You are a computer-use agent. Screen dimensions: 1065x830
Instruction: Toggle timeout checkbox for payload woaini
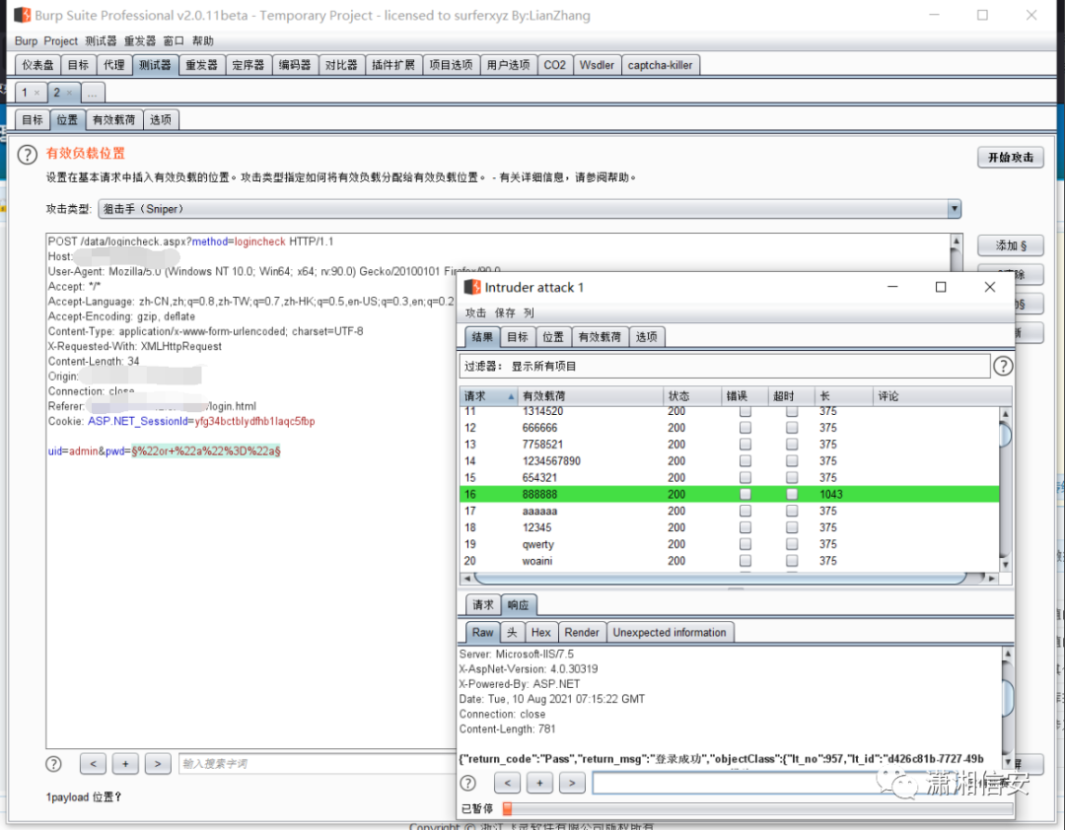coord(791,561)
